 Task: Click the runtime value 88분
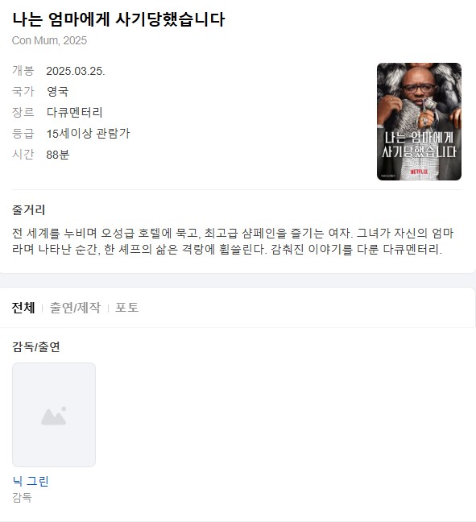tap(58, 155)
